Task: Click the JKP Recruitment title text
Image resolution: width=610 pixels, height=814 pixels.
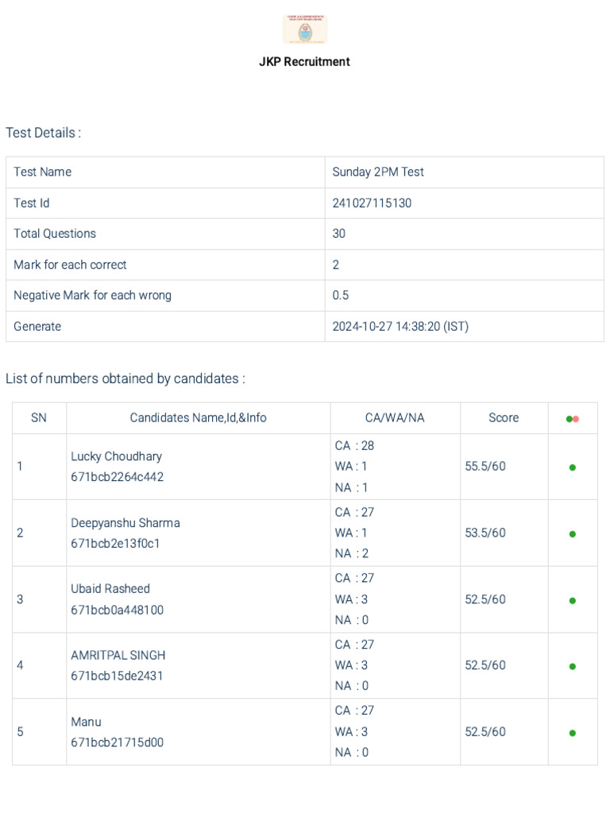Action: click(304, 61)
